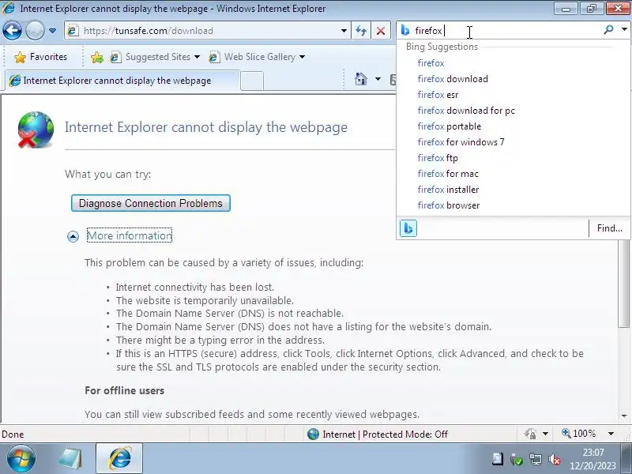Open the Windows Start button
The height and width of the screenshot is (474, 632).
click(x=21, y=459)
